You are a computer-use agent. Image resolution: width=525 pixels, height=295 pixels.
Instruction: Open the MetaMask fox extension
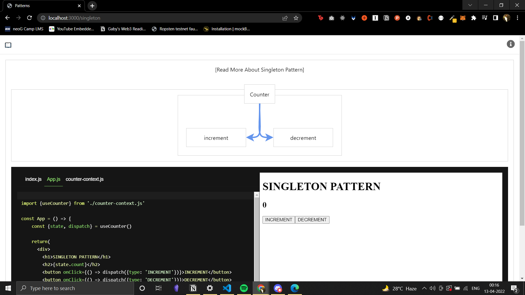click(463, 18)
